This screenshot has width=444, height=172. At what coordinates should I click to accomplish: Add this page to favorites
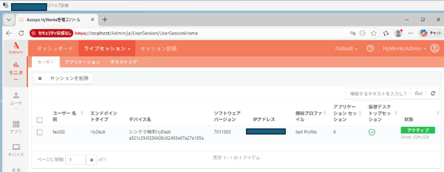point(373,33)
